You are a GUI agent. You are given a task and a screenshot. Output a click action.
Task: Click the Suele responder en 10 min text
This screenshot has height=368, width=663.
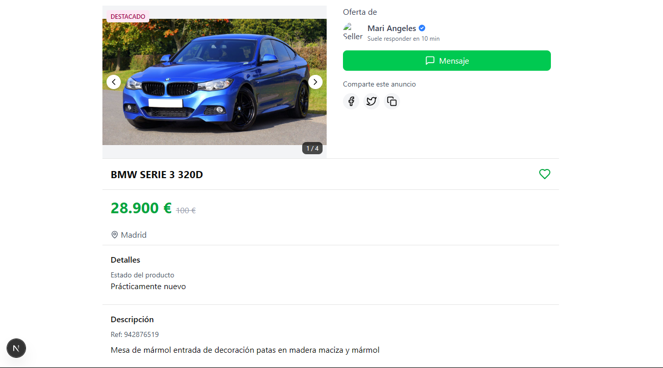point(404,39)
